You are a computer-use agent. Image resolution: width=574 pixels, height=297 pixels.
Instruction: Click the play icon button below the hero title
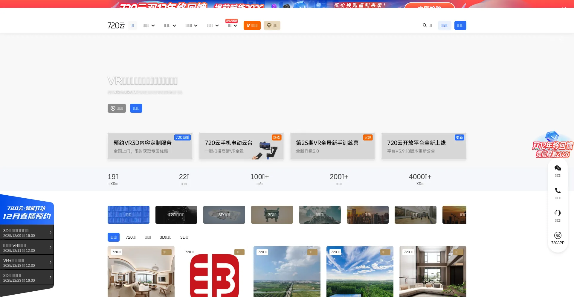coord(112,108)
